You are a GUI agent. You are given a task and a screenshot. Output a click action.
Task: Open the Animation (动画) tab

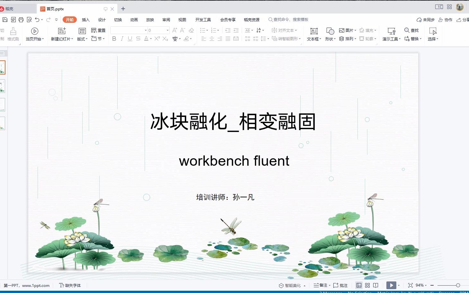[x=134, y=20]
